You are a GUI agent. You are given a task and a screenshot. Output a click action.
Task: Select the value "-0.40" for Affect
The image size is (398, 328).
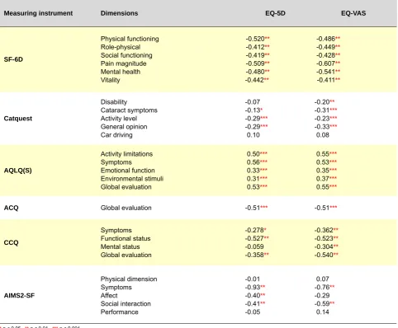[253, 296]
